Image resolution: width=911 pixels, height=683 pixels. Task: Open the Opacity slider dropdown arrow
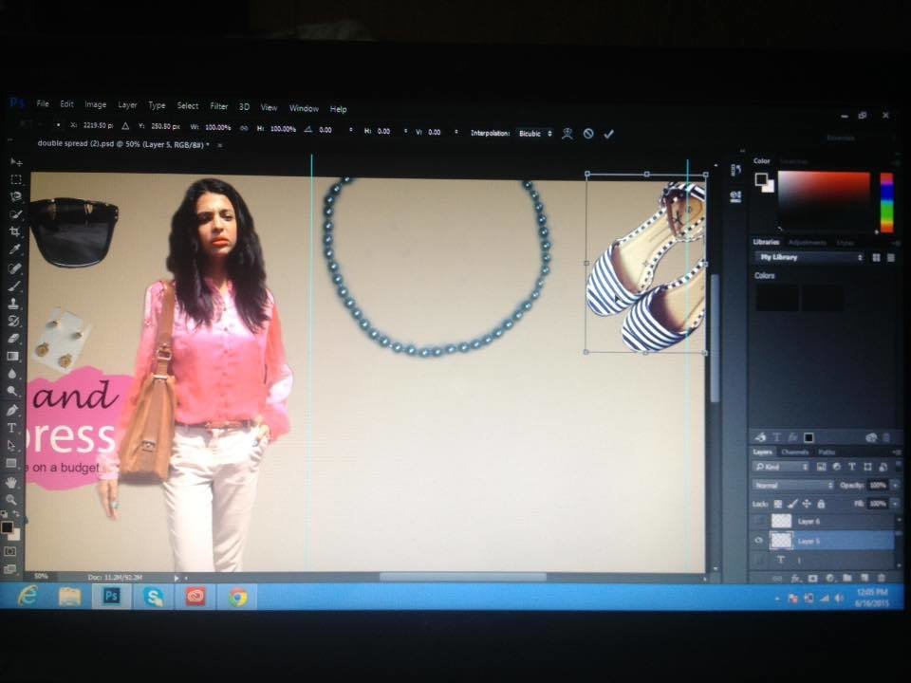(x=896, y=485)
